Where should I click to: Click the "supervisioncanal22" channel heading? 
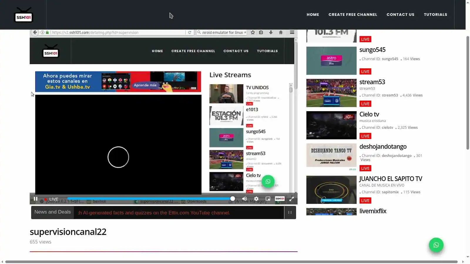(68, 232)
